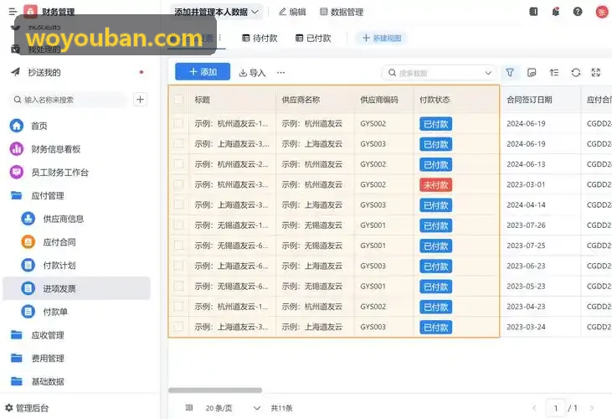Click the 导入 import button

coord(252,73)
